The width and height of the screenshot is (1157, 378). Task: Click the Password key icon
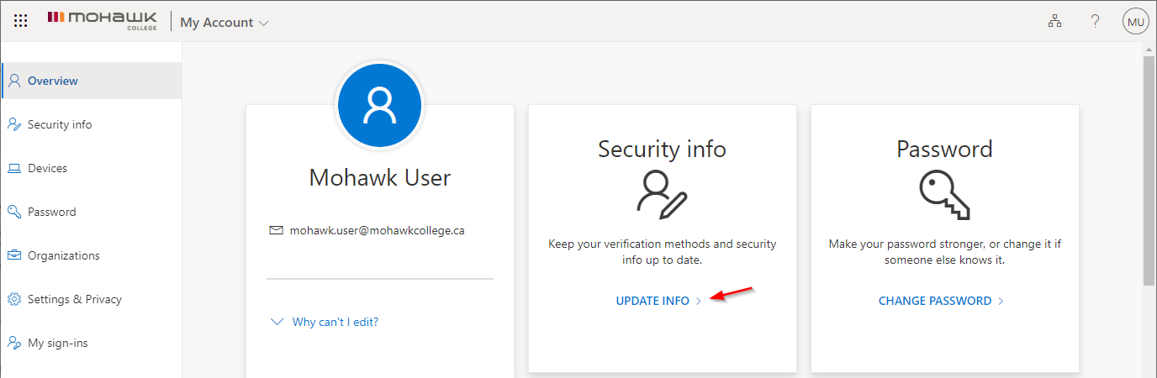coord(944,194)
